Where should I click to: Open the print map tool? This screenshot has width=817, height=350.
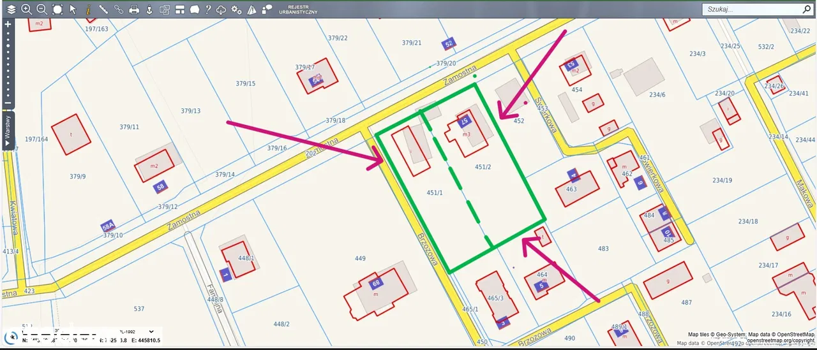134,9
